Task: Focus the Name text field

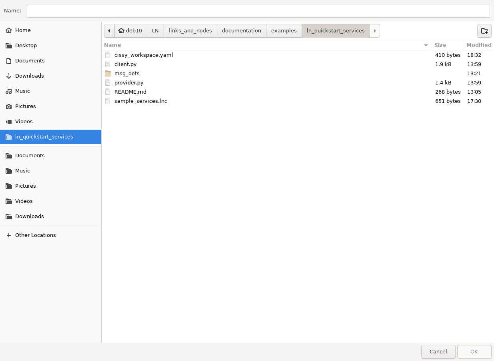Action: point(258,11)
